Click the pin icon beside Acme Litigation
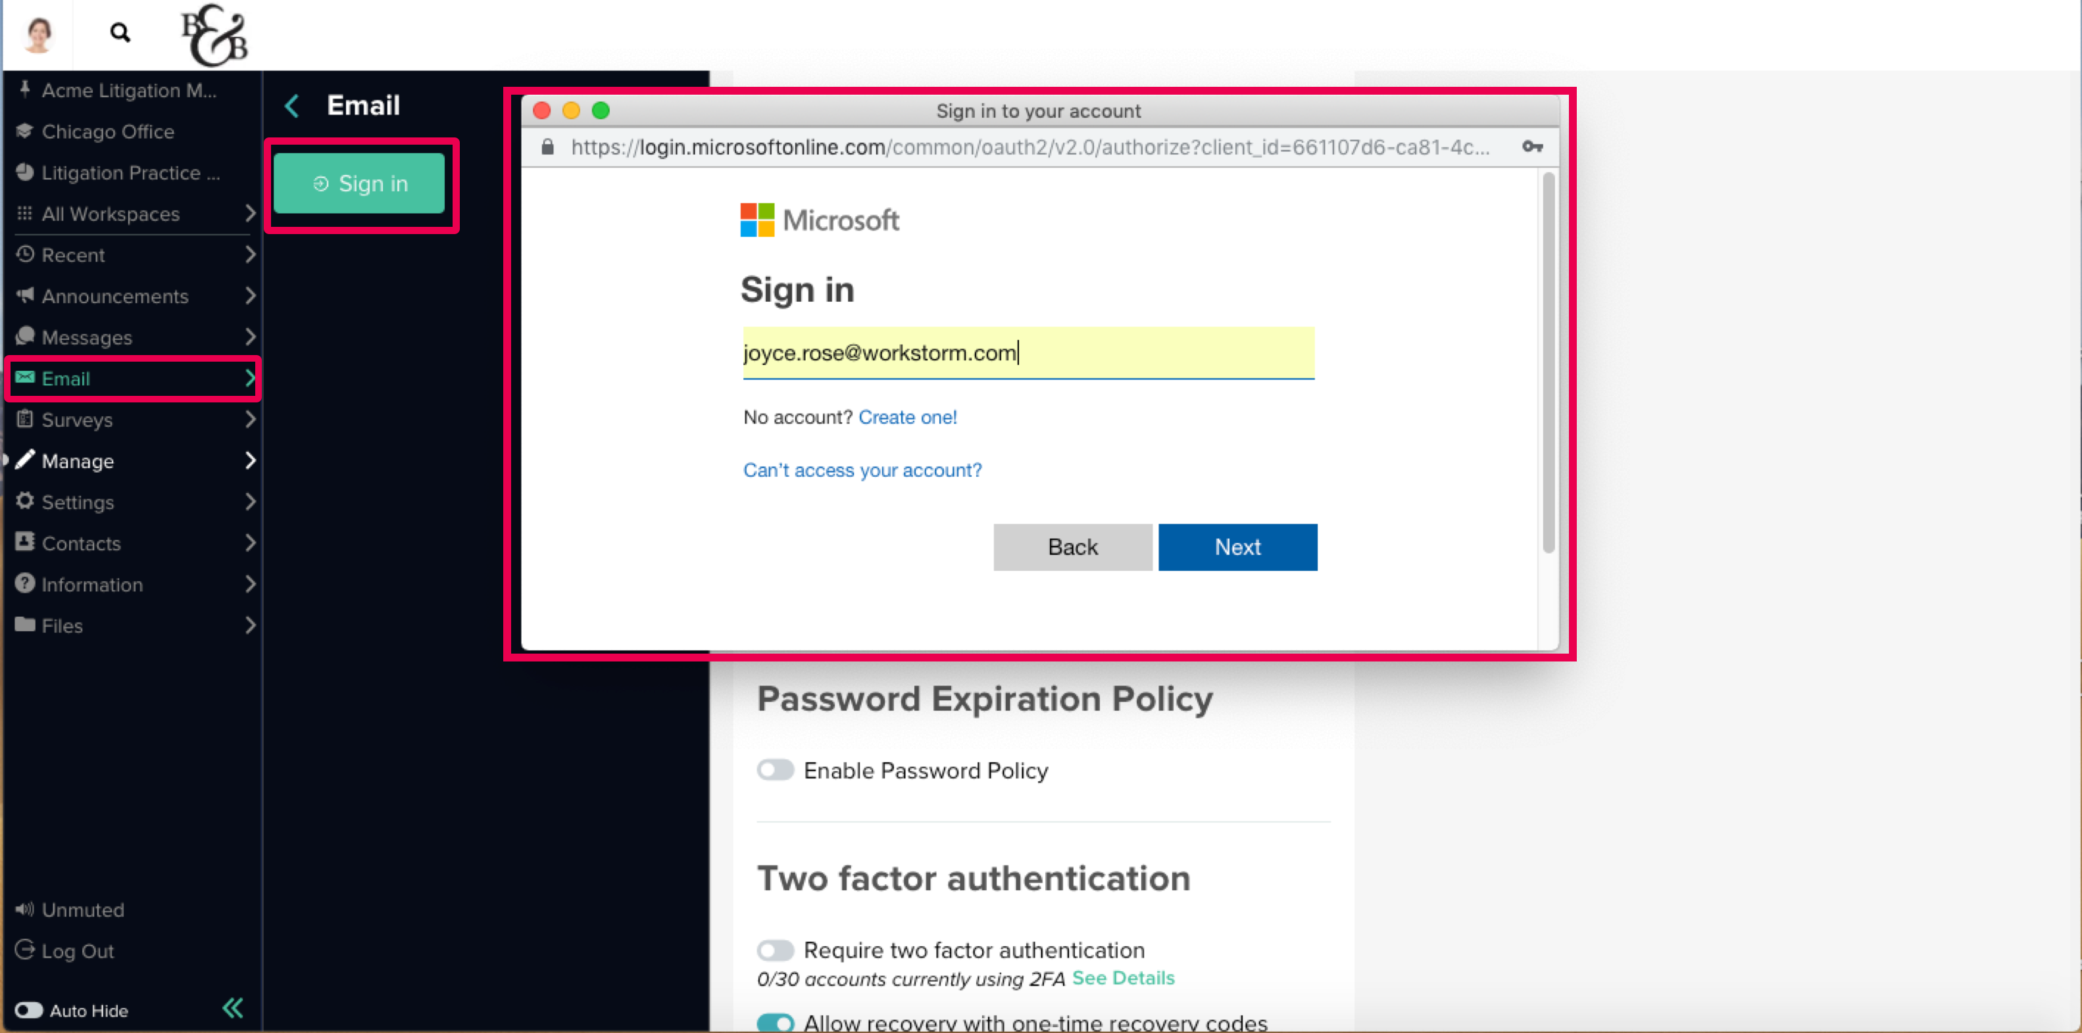This screenshot has width=2082, height=1033. pyautogui.click(x=25, y=89)
